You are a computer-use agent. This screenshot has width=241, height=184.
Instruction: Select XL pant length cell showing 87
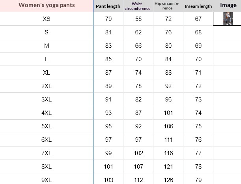click(x=108, y=73)
